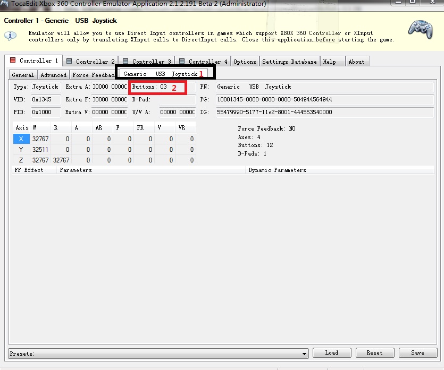Click the Extra A value field
Image resolution: width=444 pixels, height=370 pixels.
coord(110,87)
